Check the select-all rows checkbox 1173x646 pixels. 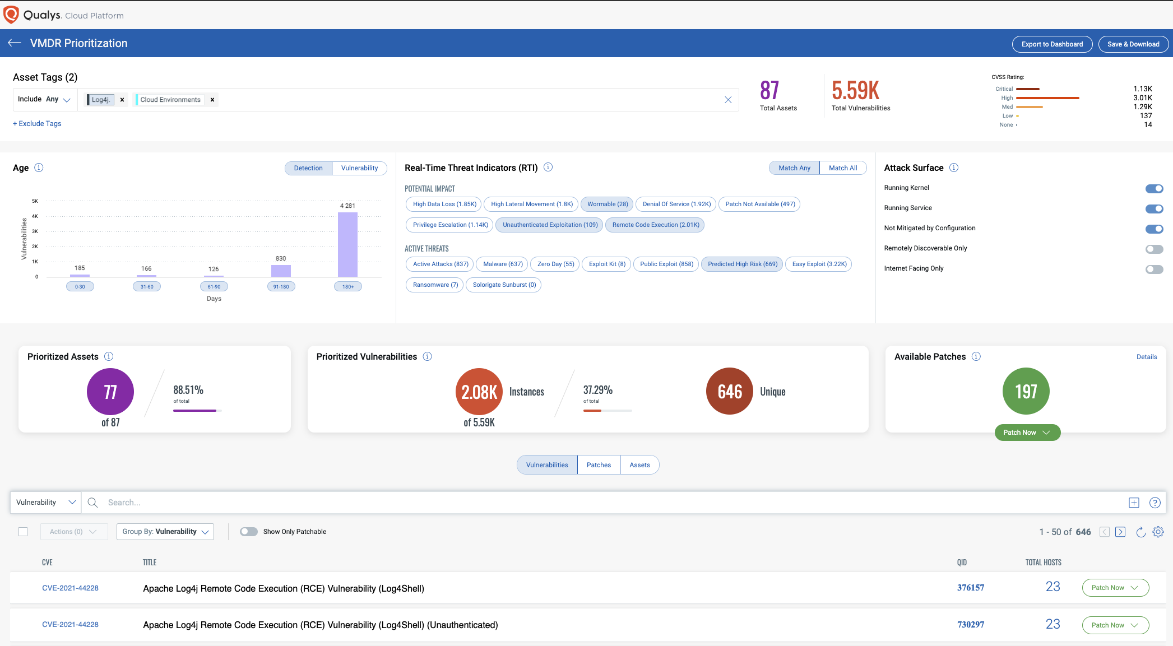tap(23, 532)
